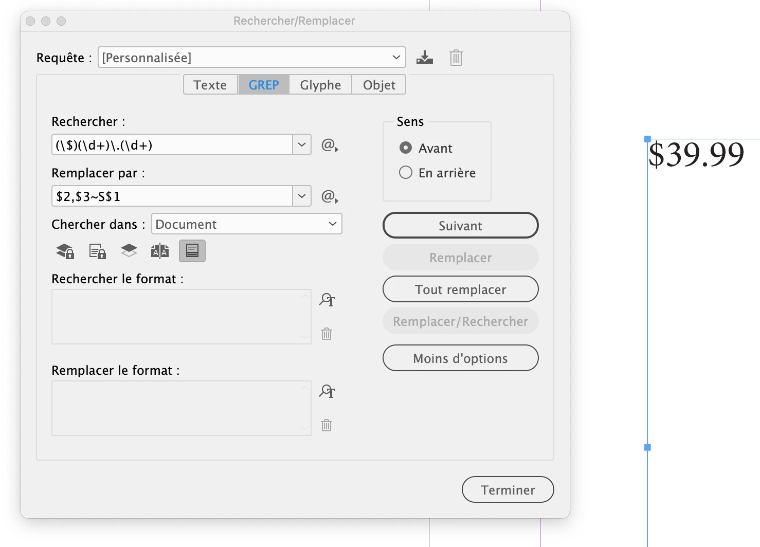Screen dimensions: 760x547
Task: Clear the Rechercher le format attributes
Action: click(327, 334)
